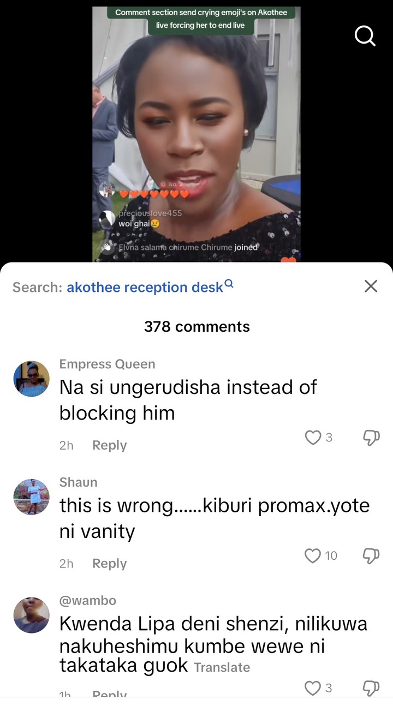Tap the video preview above comments
Screen dimensions: 393x706
point(196,134)
